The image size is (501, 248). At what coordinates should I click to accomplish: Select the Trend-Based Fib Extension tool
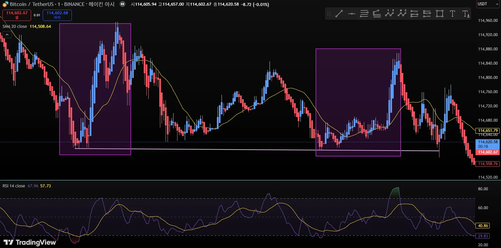(x=376, y=14)
